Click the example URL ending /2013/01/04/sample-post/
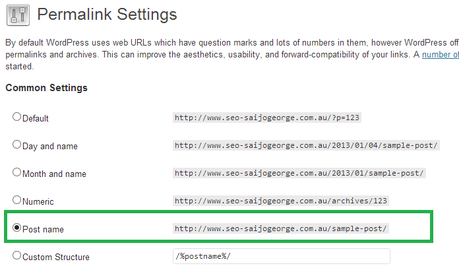 [306, 145]
